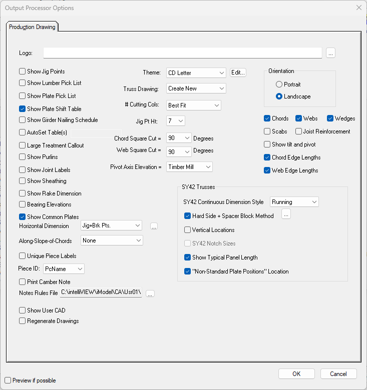
Task: Enable Regenerate Drawings checkbox
Action: 22,321
